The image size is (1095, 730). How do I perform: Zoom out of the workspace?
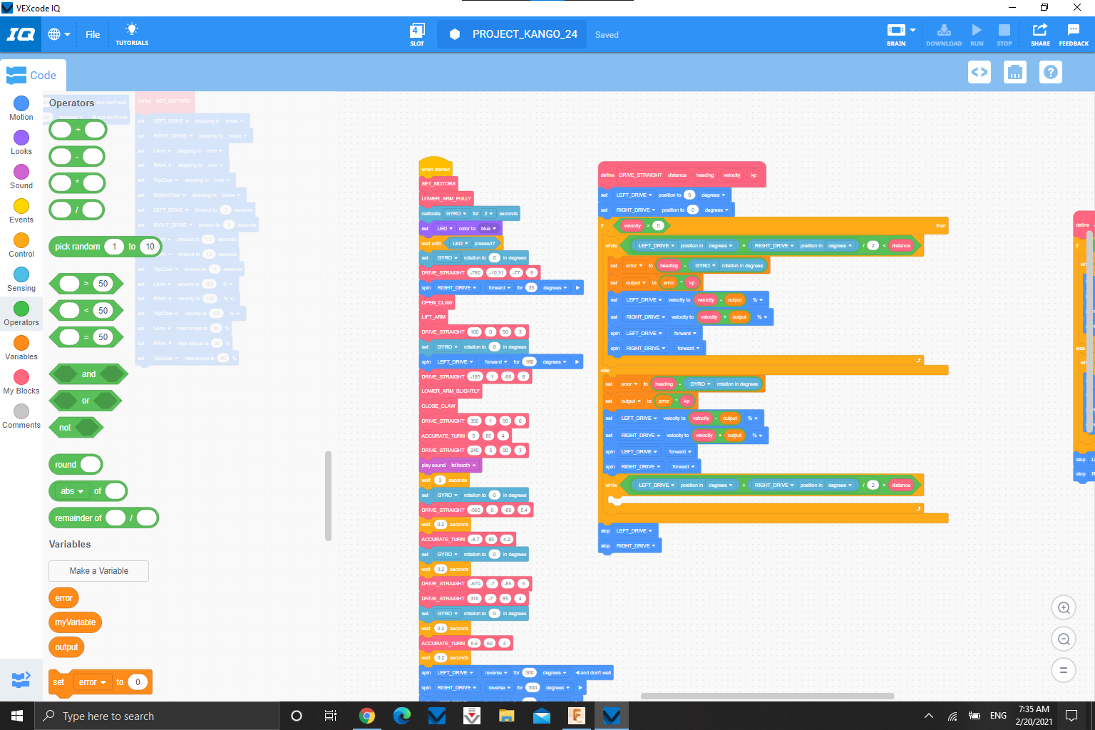1064,639
